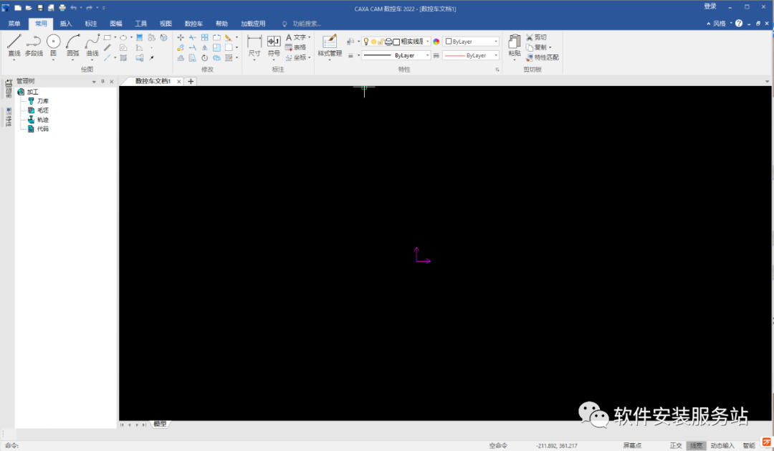The height and width of the screenshot is (451, 774).
Task: Select the 曲线 curve tool
Action: pos(92,45)
